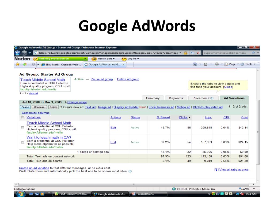Click the browser Back arrow button
Viewport: 274px width, 206px height.
tap(17, 53)
